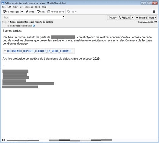Open the More actions dropdown
Screen dimensions: 159x143
click(152, 17)
